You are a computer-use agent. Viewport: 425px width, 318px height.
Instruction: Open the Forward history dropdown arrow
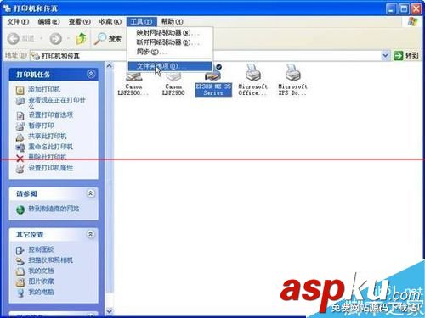pyautogui.click(x=69, y=39)
